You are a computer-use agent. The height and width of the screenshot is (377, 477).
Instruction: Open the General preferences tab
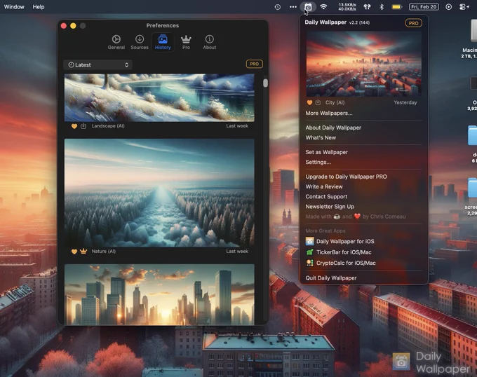tap(116, 42)
